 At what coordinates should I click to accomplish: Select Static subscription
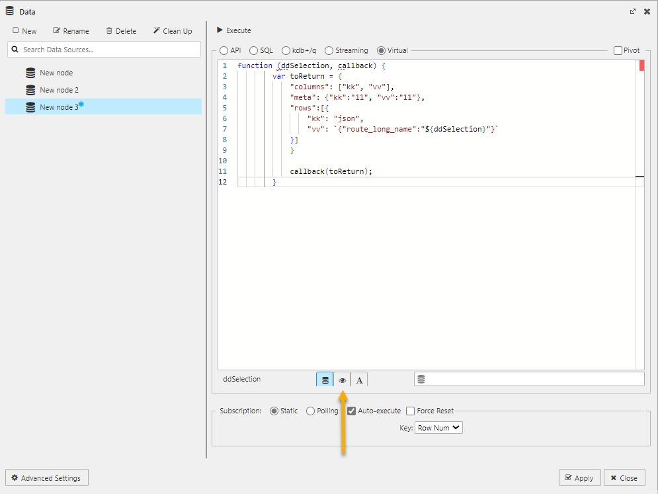tap(274, 411)
